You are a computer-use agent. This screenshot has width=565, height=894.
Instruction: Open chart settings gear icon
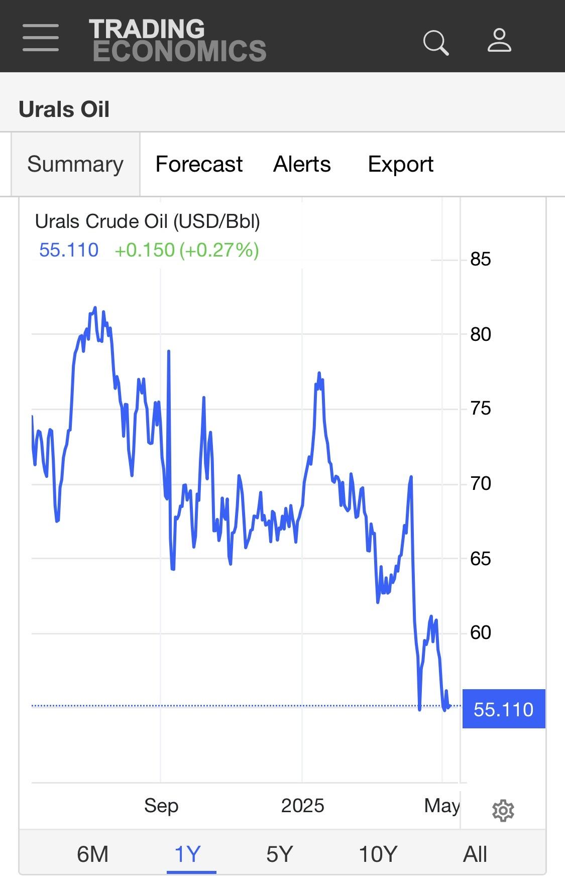503,811
